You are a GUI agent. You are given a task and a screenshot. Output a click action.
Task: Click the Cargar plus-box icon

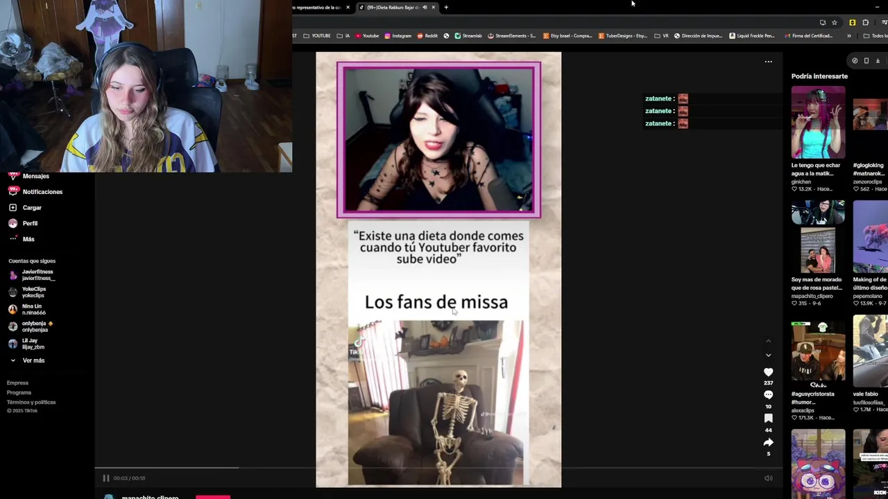click(12, 208)
